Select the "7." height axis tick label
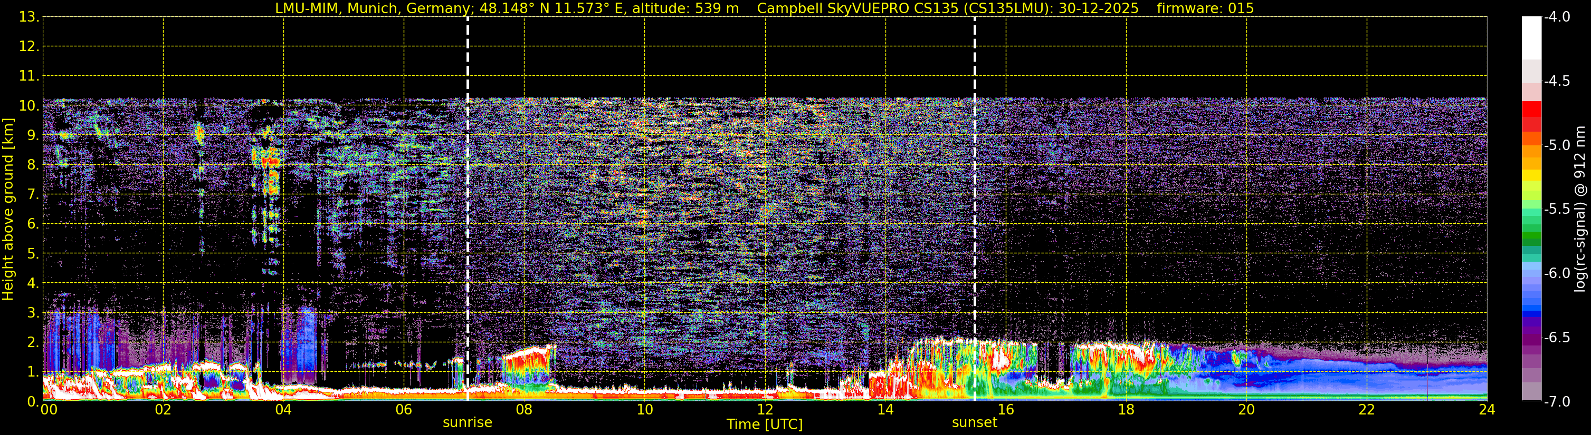The height and width of the screenshot is (435, 1591). point(33,194)
